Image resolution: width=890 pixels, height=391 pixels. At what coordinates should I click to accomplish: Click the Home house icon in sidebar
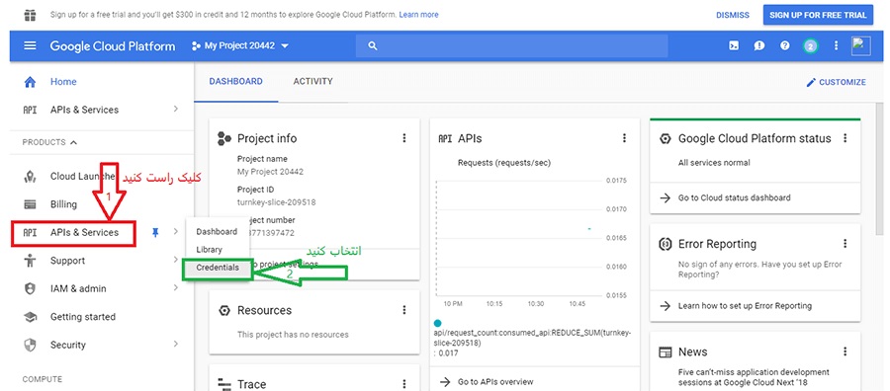pyautogui.click(x=30, y=82)
